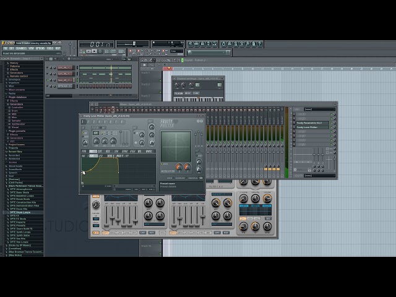Screen dimensions: 396x297
Task: Expand the Plugin database folder in browser
Action: pyautogui.click(x=17, y=97)
